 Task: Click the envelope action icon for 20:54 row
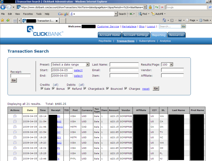[x=15, y=132]
